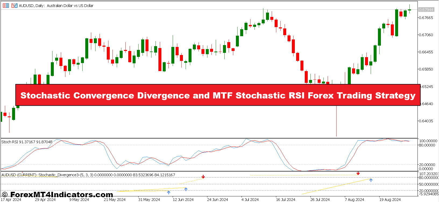Click the blue up arrow near 7 Aug

pos(371,180)
